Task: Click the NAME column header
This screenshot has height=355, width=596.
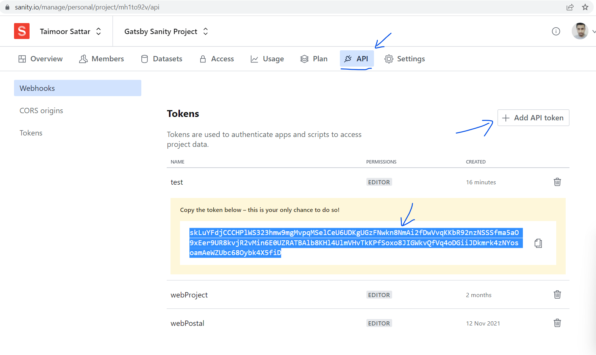Action: (177, 162)
